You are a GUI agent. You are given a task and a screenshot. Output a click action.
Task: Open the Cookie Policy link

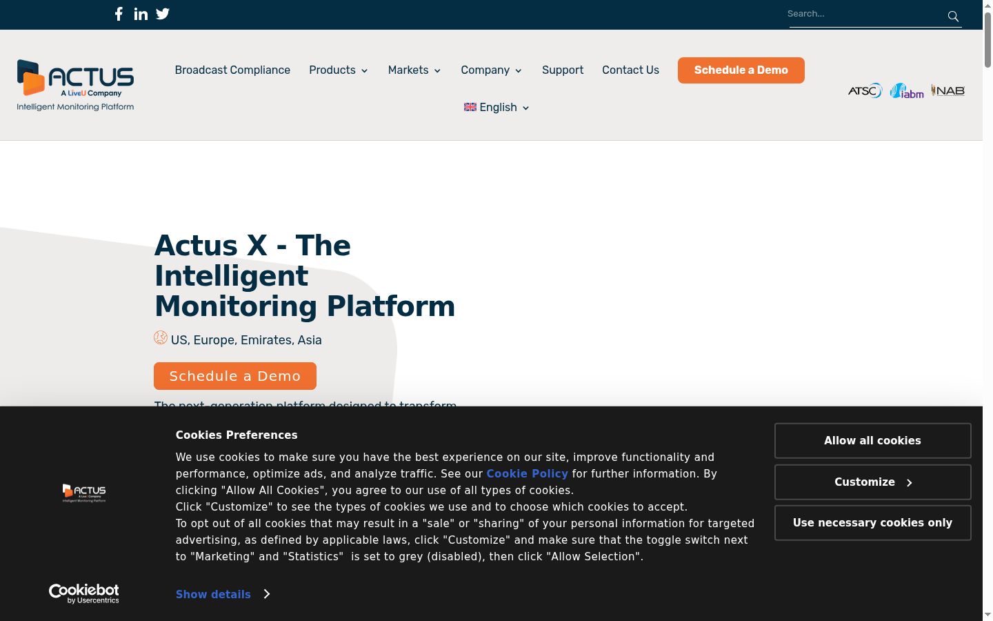[528, 474]
